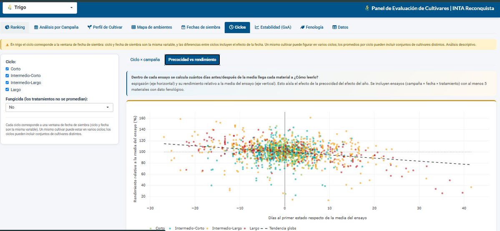The image size is (500, 231).
Task: Open the Análisis por Campaña tab
Action: point(56,27)
